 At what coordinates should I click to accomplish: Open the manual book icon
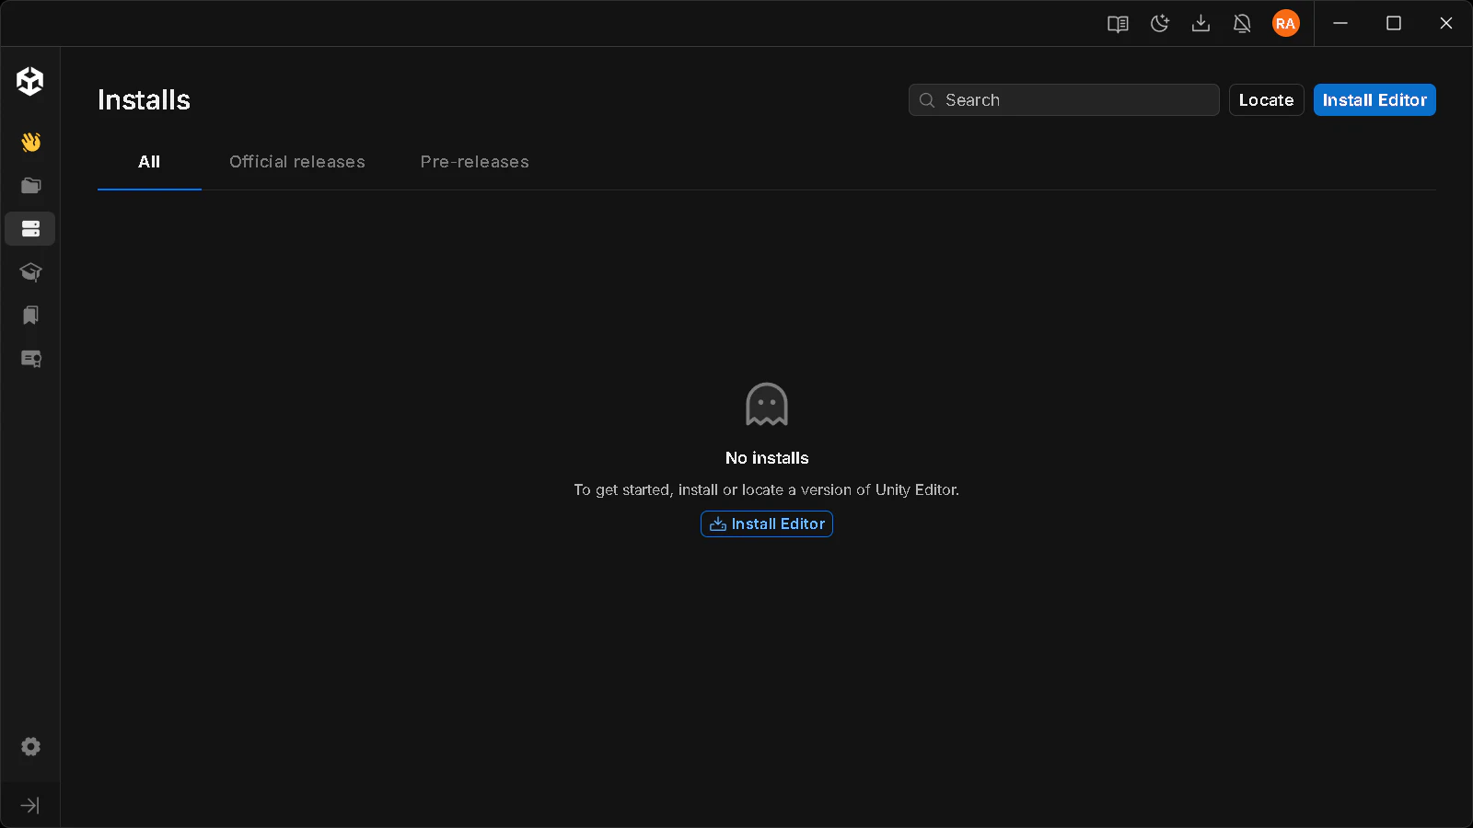point(1118,24)
